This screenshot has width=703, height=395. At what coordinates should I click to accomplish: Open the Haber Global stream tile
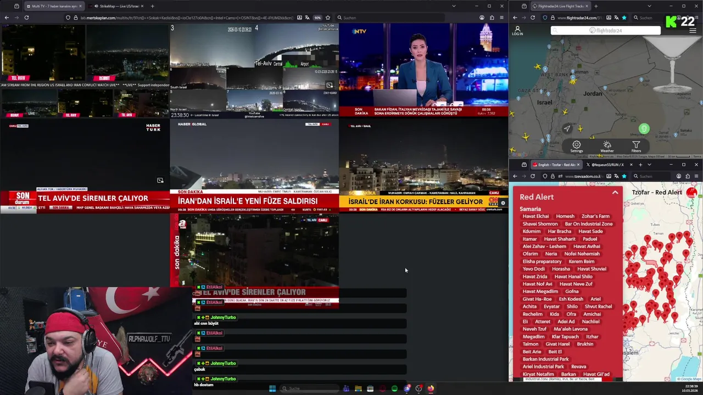click(x=254, y=166)
